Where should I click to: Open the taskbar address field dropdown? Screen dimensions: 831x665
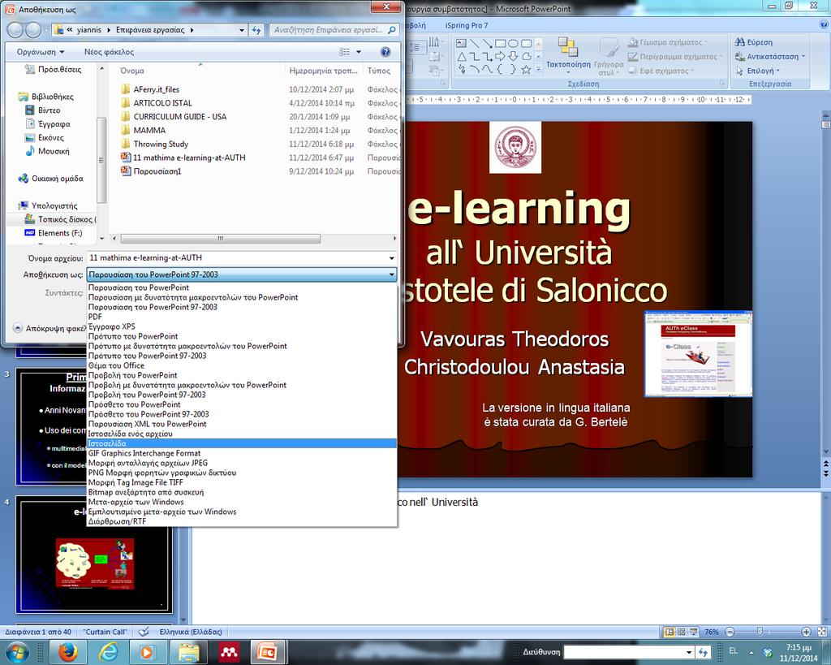point(689,652)
